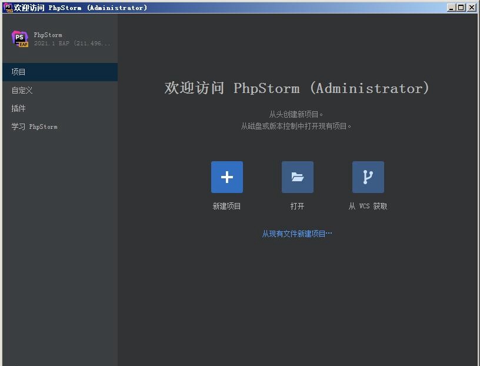Click the PhpStorm icon in title bar
Image resolution: width=480 pixels, height=366 pixels.
click(x=8, y=8)
